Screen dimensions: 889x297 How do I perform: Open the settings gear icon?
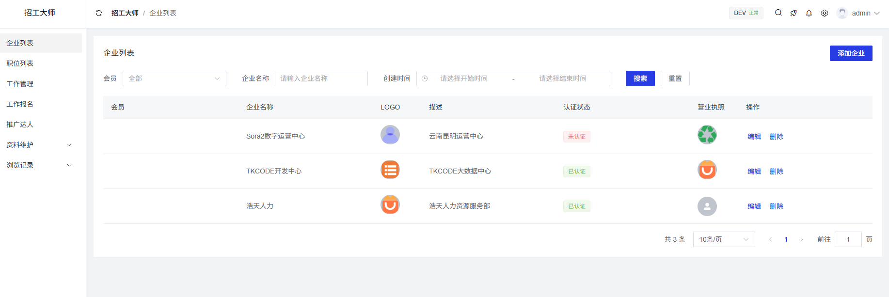point(825,13)
